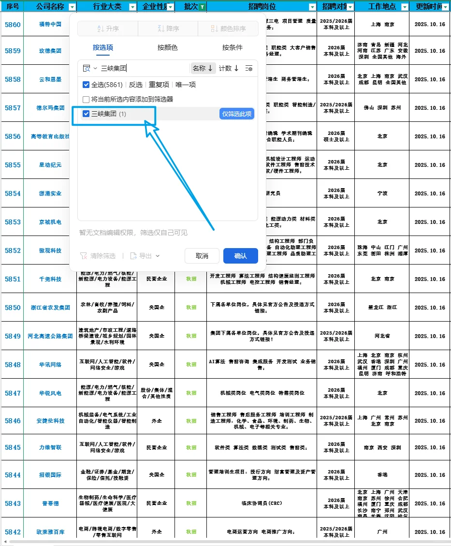Select the 临床协调员(CRC) job cell
The width and height of the screenshot is (451, 546).
point(262,503)
